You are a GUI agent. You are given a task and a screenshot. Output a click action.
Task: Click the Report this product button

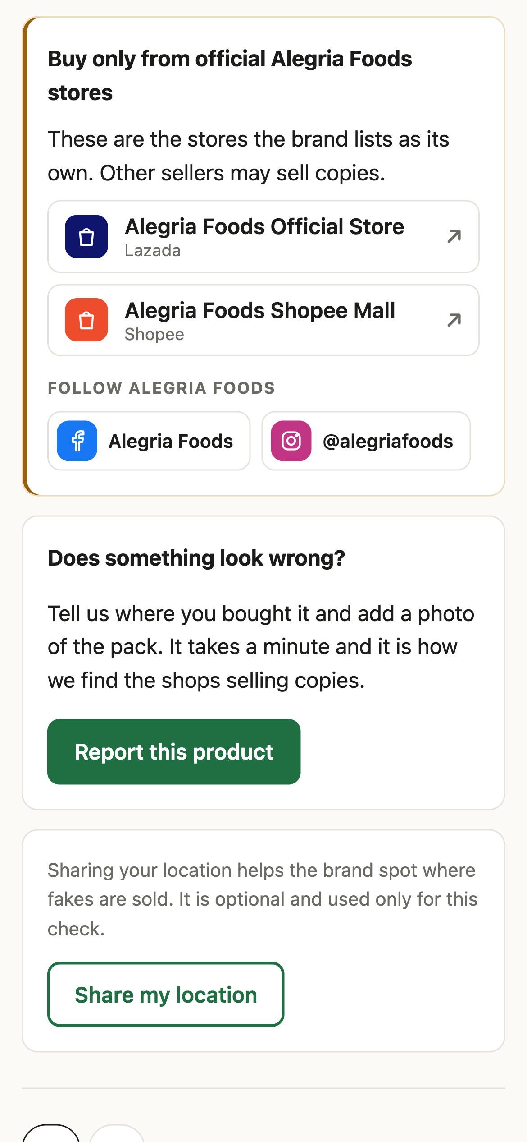click(174, 751)
